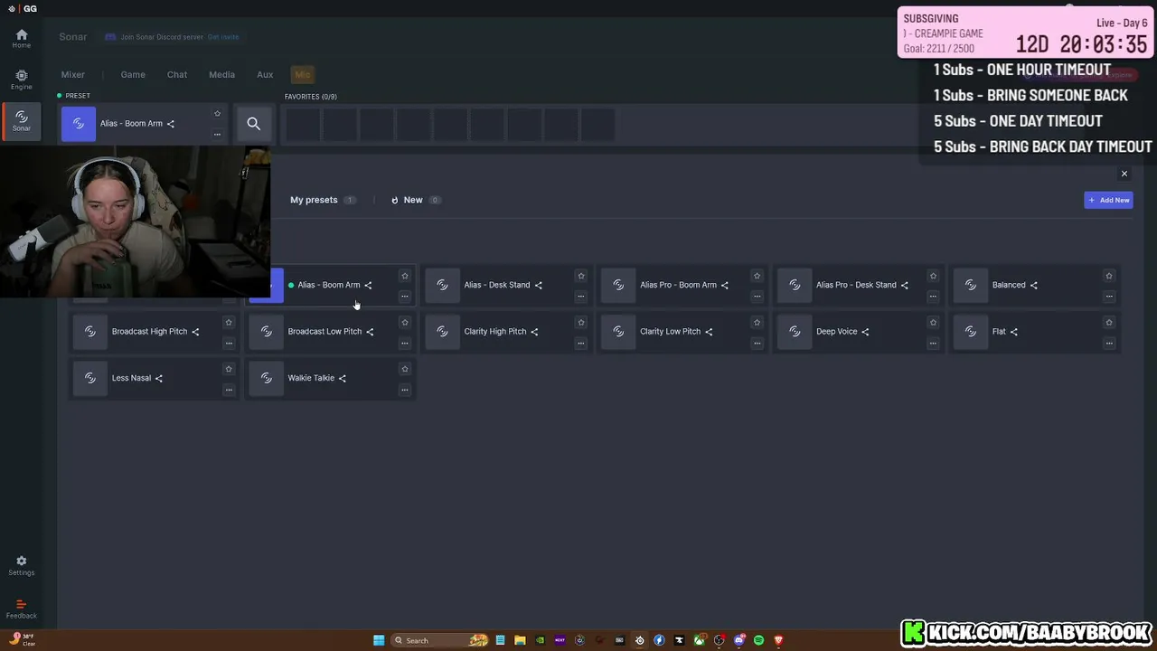Share the Less Nasal preset
This screenshot has height=651, width=1157.
click(159, 378)
